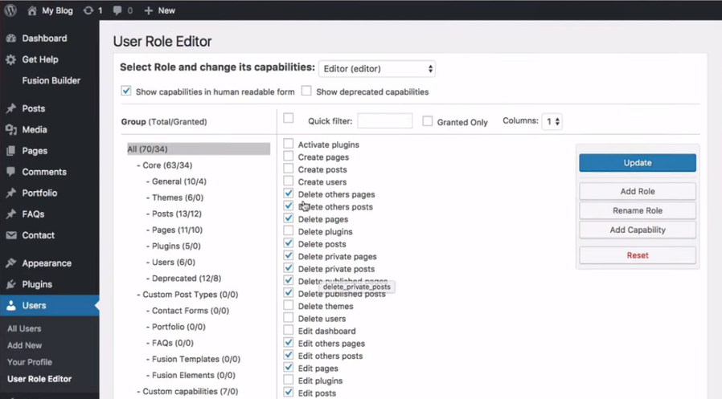Toggle Show deprecated capabilities checkbox
The image size is (722, 399).
[306, 92]
